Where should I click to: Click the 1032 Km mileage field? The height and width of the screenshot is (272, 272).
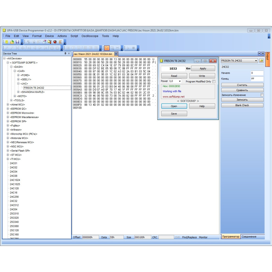tap(173, 69)
